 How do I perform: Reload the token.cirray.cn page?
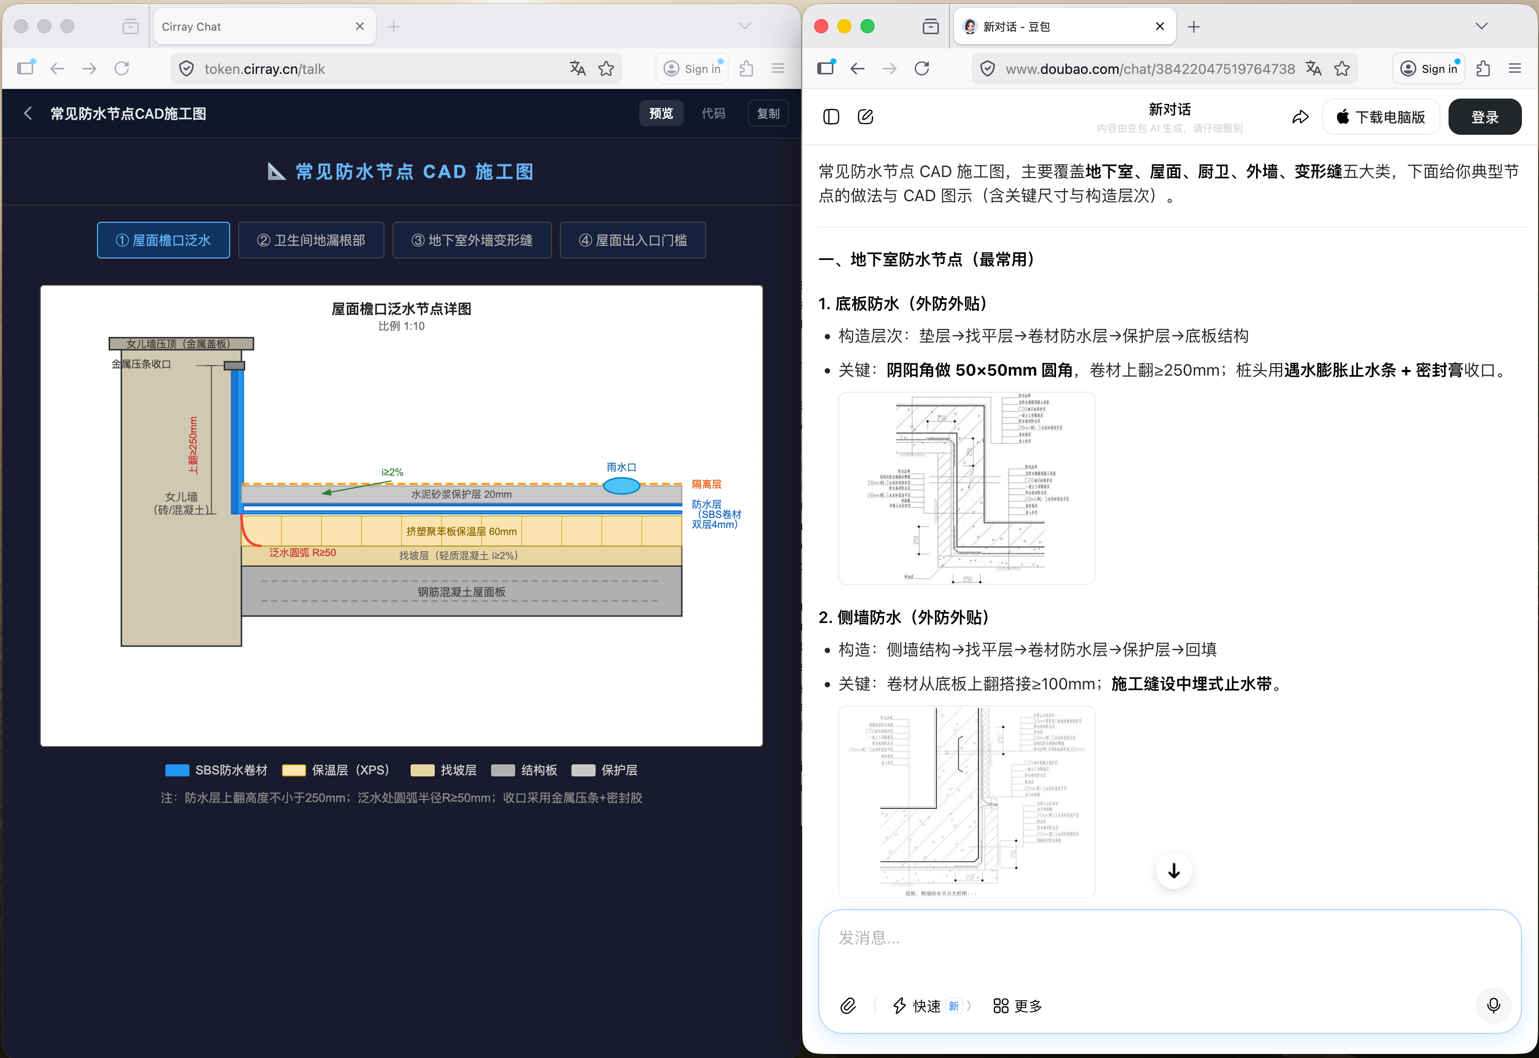[122, 68]
